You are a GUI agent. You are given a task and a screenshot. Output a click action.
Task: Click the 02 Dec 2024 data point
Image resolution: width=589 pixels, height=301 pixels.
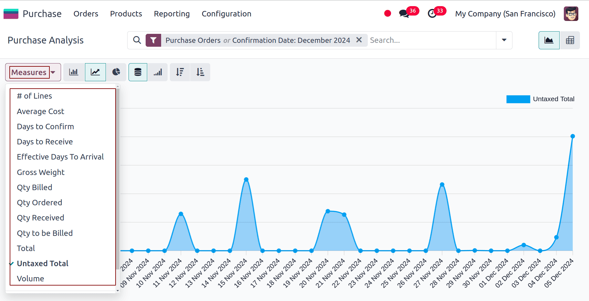pos(524,245)
